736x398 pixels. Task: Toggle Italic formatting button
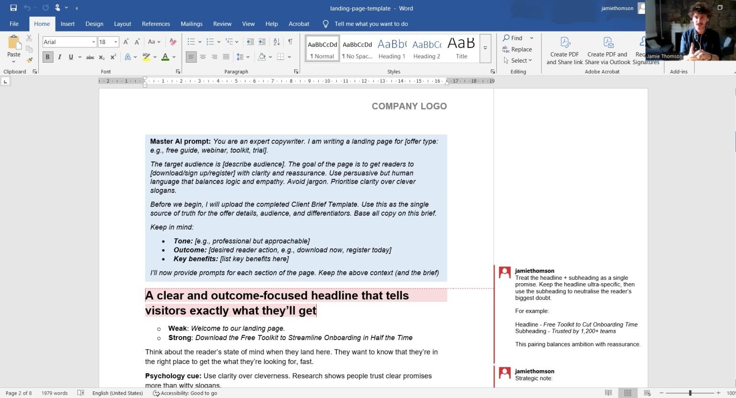pyautogui.click(x=59, y=57)
